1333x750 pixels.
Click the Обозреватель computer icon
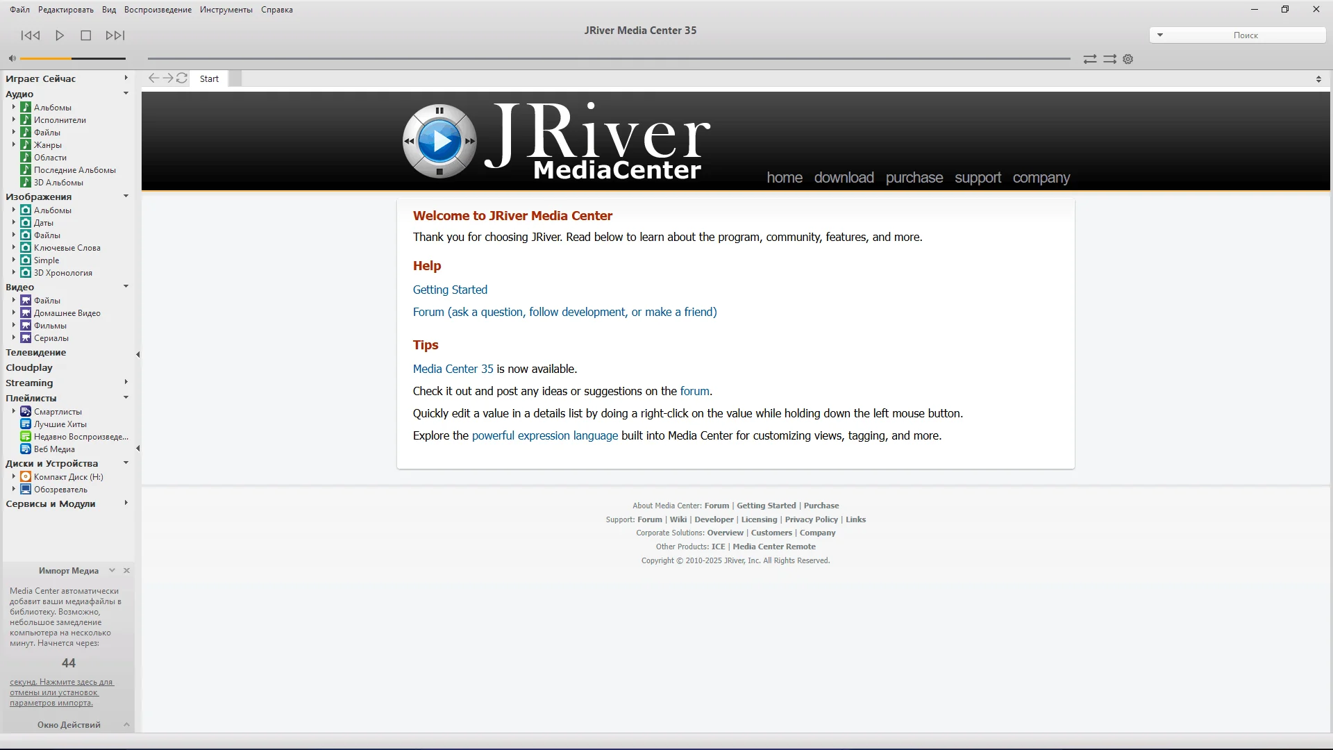pyautogui.click(x=26, y=490)
